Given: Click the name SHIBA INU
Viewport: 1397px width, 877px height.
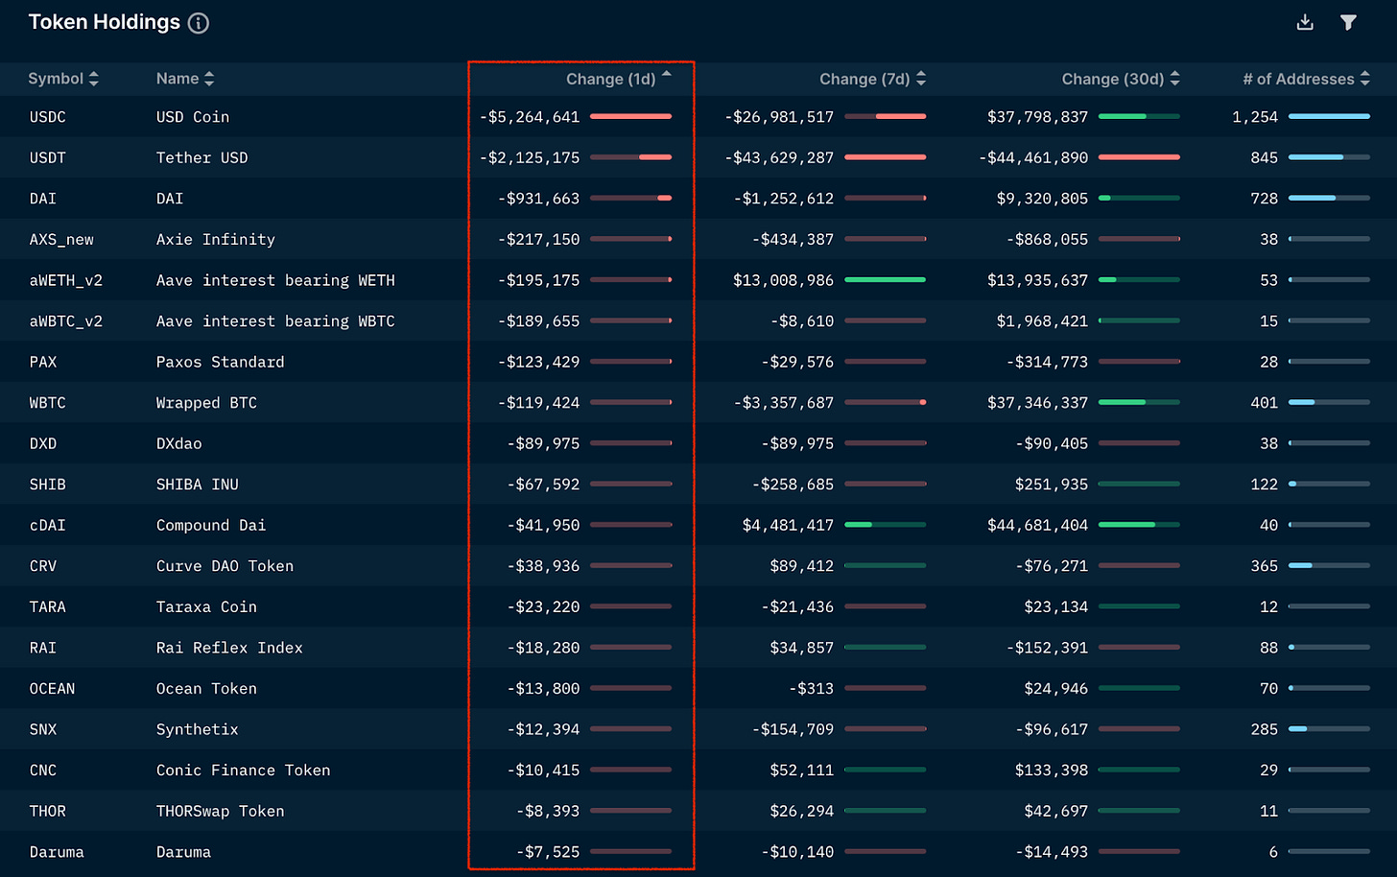Looking at the screenshot, I should point(198,485).
